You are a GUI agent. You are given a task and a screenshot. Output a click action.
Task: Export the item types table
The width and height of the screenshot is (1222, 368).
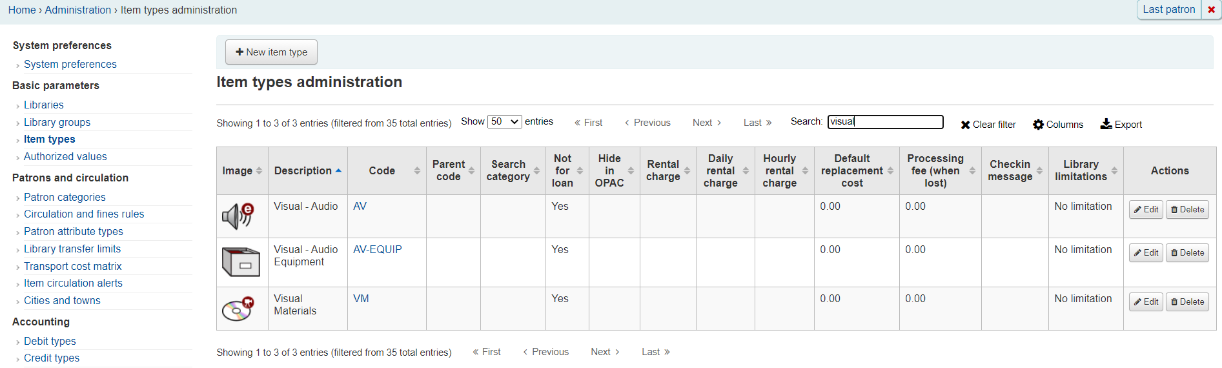1121,125
